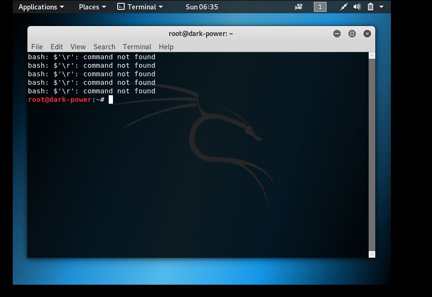This screenshot has width=432, height=297.
Task: Show the calendar via Sun 06:35 clock
Action: (202, 7)
